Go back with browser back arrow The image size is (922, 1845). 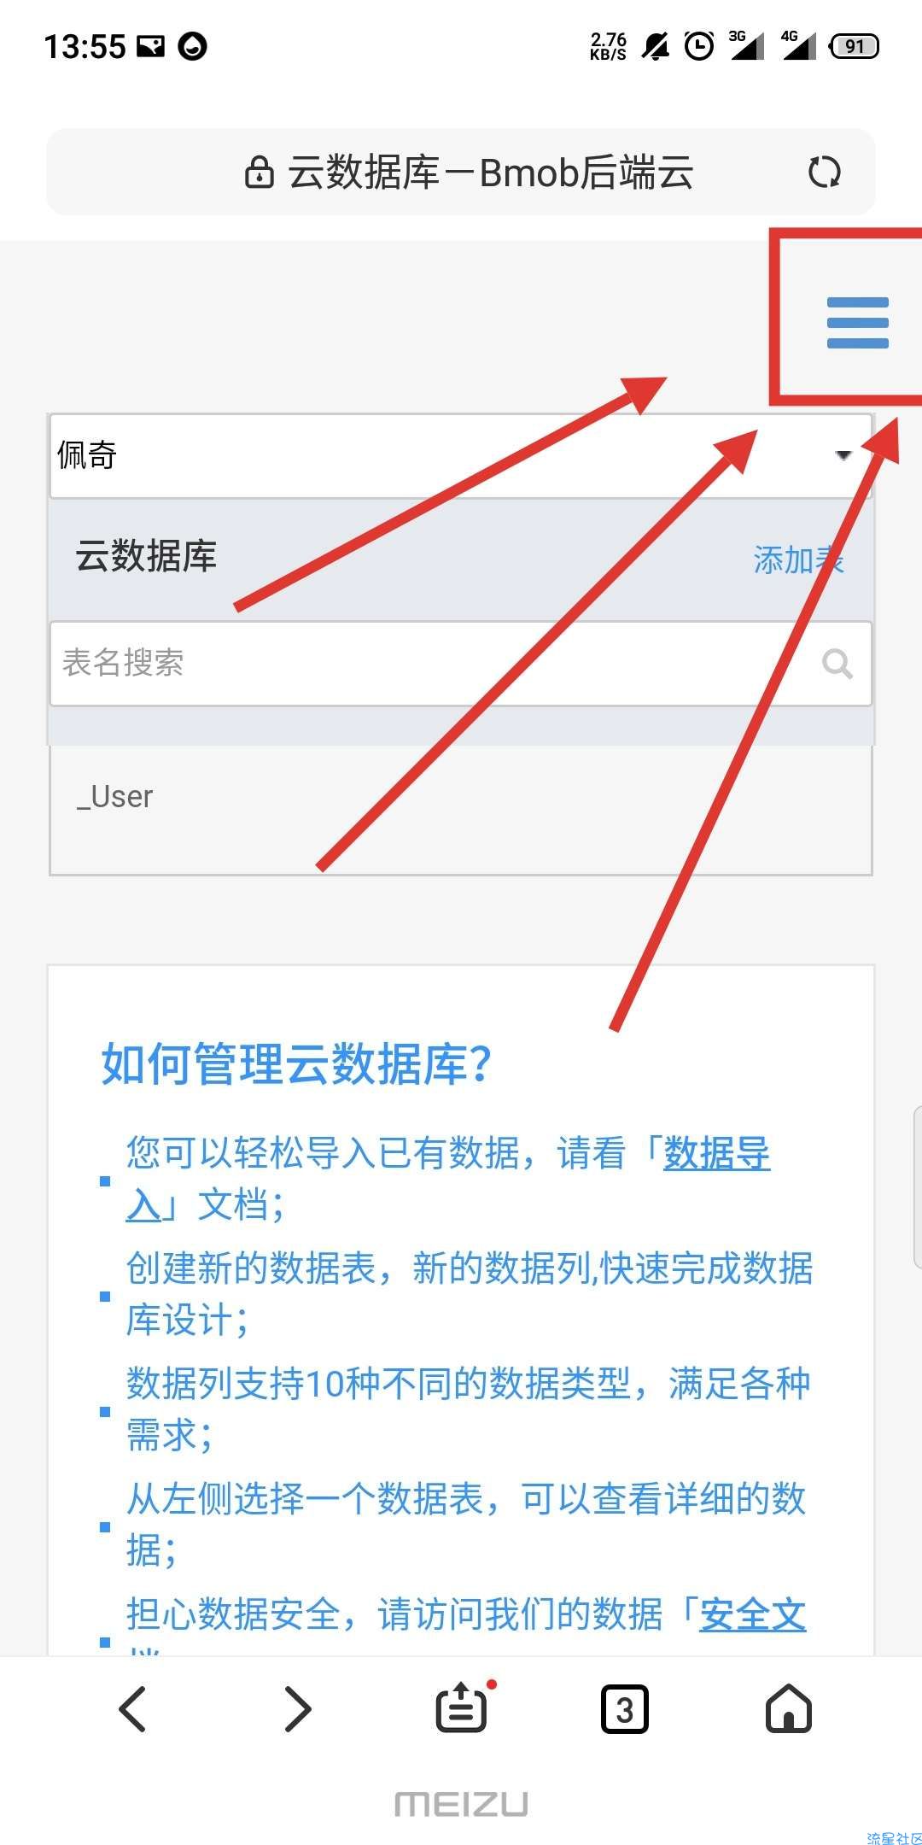(x=132, y=1708)
